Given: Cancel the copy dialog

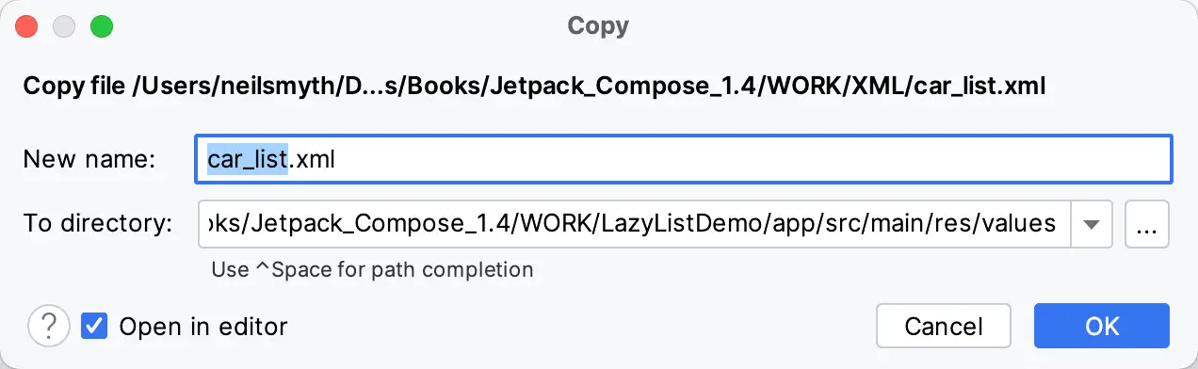Looking at the screenshot, I should click(944, 327).
